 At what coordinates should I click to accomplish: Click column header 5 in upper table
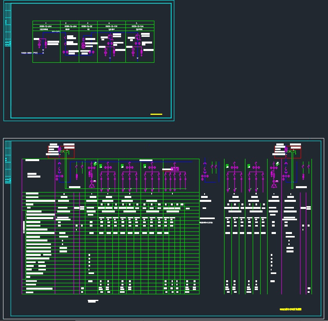click(x=137, y=23)
